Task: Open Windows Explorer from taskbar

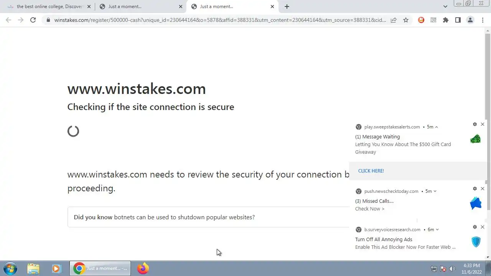Action: [33, 268]
